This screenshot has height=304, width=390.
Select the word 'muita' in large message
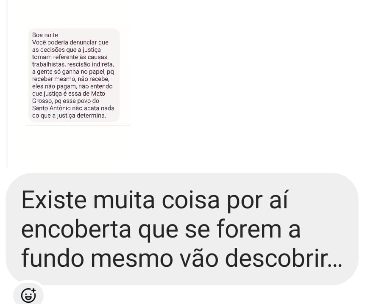point(124,200)
